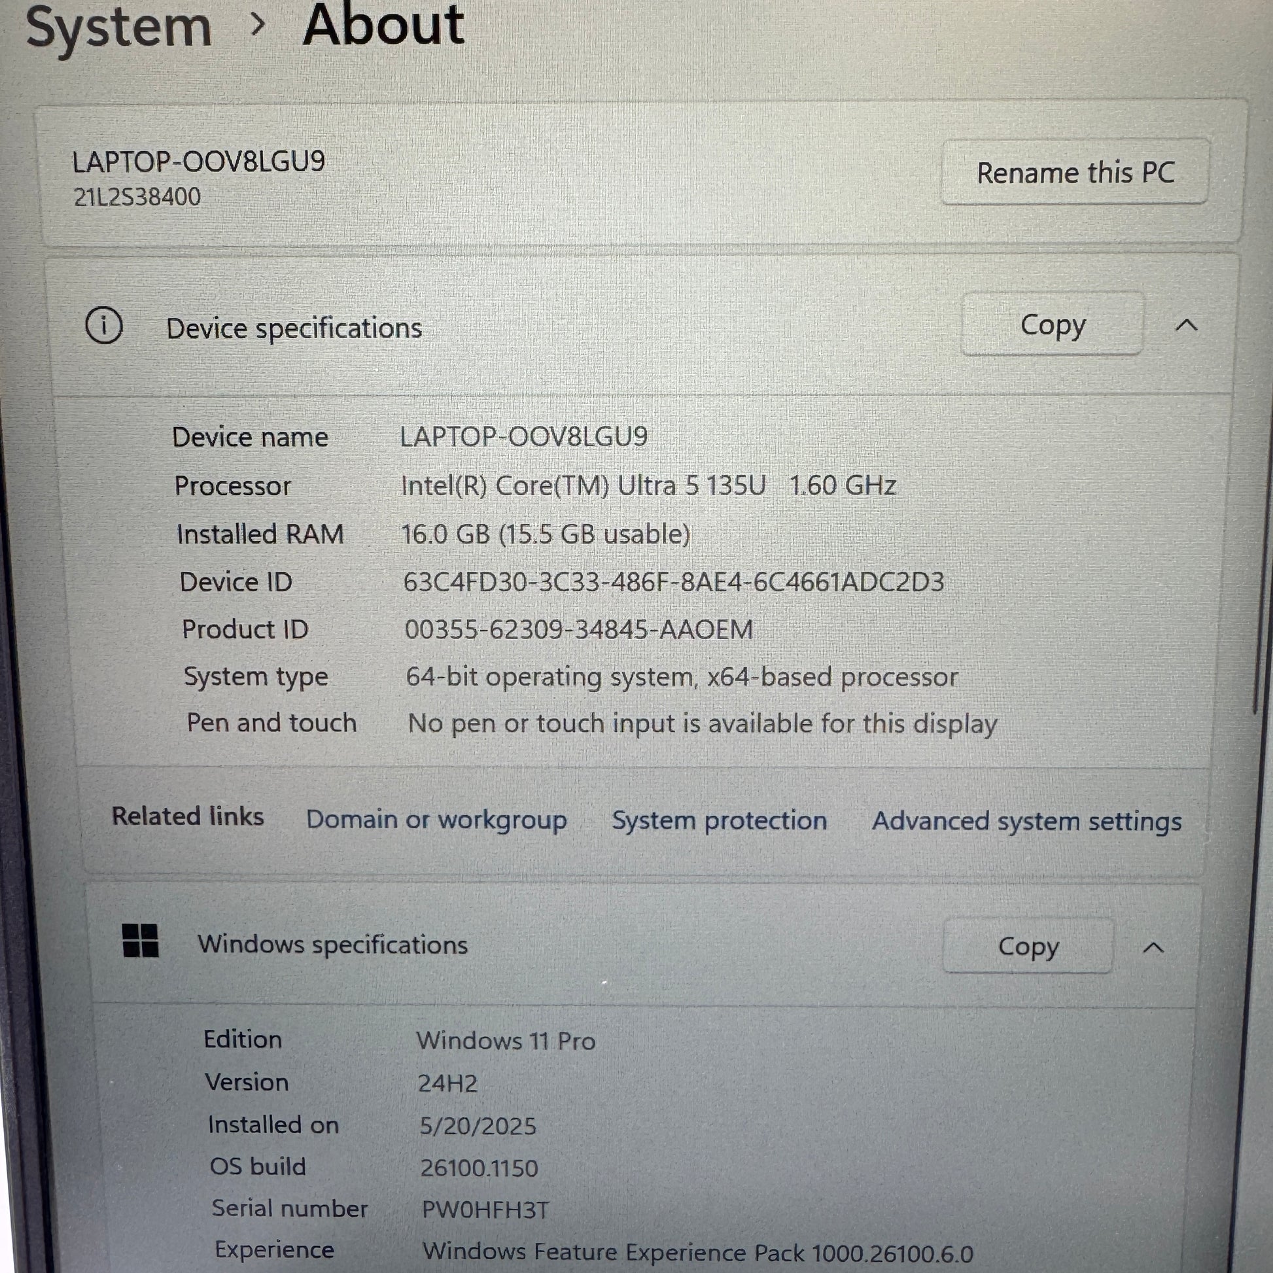Screen dimensions: 1273x1273
Task: Click the Serial number label
Action: [x=289, y=1208]
